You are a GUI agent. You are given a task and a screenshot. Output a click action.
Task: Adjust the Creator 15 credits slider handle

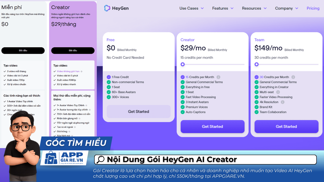tap(183, 64)
